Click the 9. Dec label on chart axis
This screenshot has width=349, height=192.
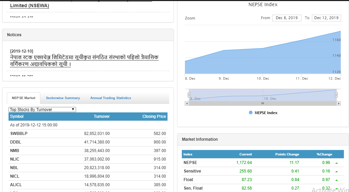tap(224, 79)
